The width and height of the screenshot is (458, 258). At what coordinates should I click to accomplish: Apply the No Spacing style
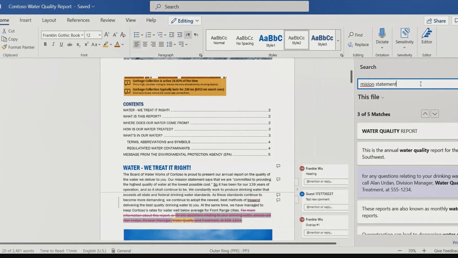[245, 40]
